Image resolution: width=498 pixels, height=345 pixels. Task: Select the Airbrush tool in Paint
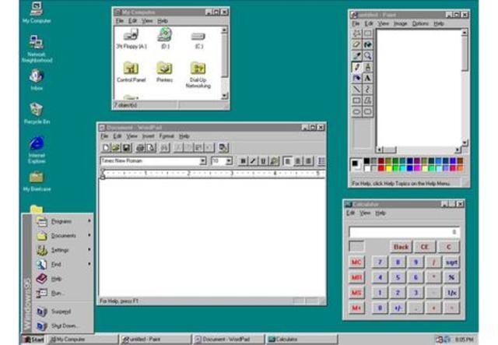(356, 78)
